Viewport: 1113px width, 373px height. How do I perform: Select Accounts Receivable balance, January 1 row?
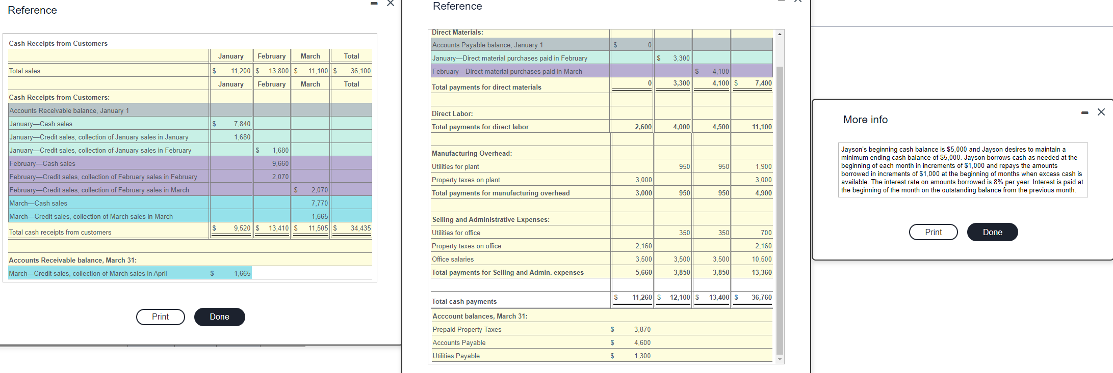tap(190, 110)
